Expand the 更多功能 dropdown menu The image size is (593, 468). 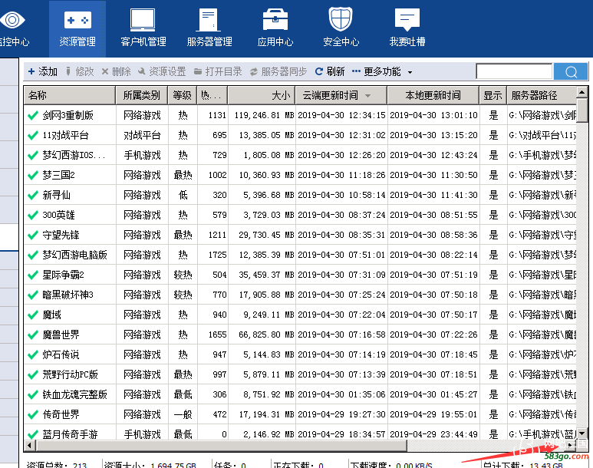click(382, 71)
